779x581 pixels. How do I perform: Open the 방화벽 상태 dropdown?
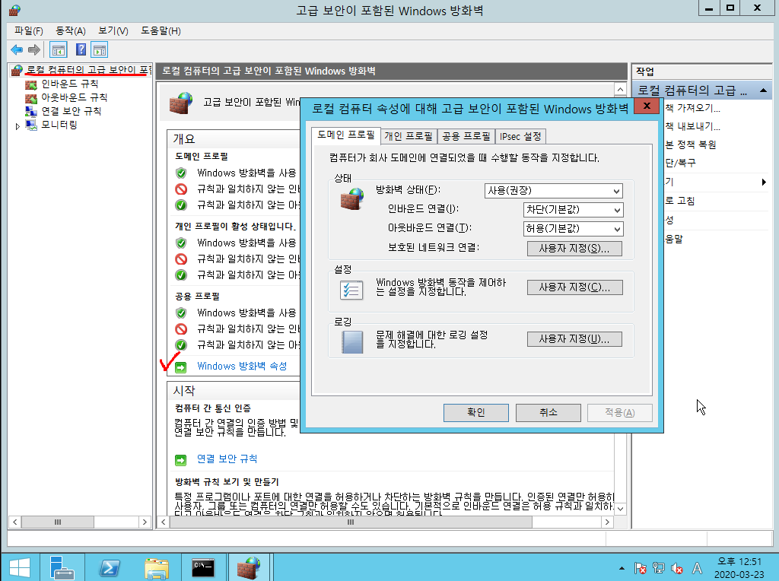click(554, 191)
